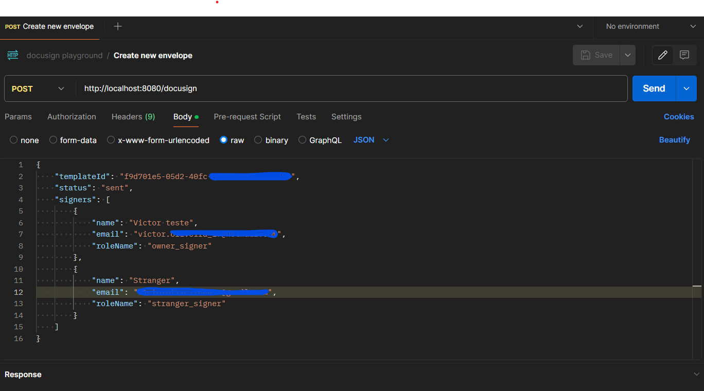Click the Save button
Viewport: 704px width, 391px height.
click(x=597, y=55)
